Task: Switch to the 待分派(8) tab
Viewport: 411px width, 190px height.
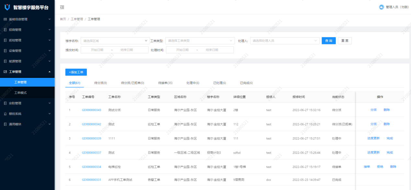Action: (100, 83)
